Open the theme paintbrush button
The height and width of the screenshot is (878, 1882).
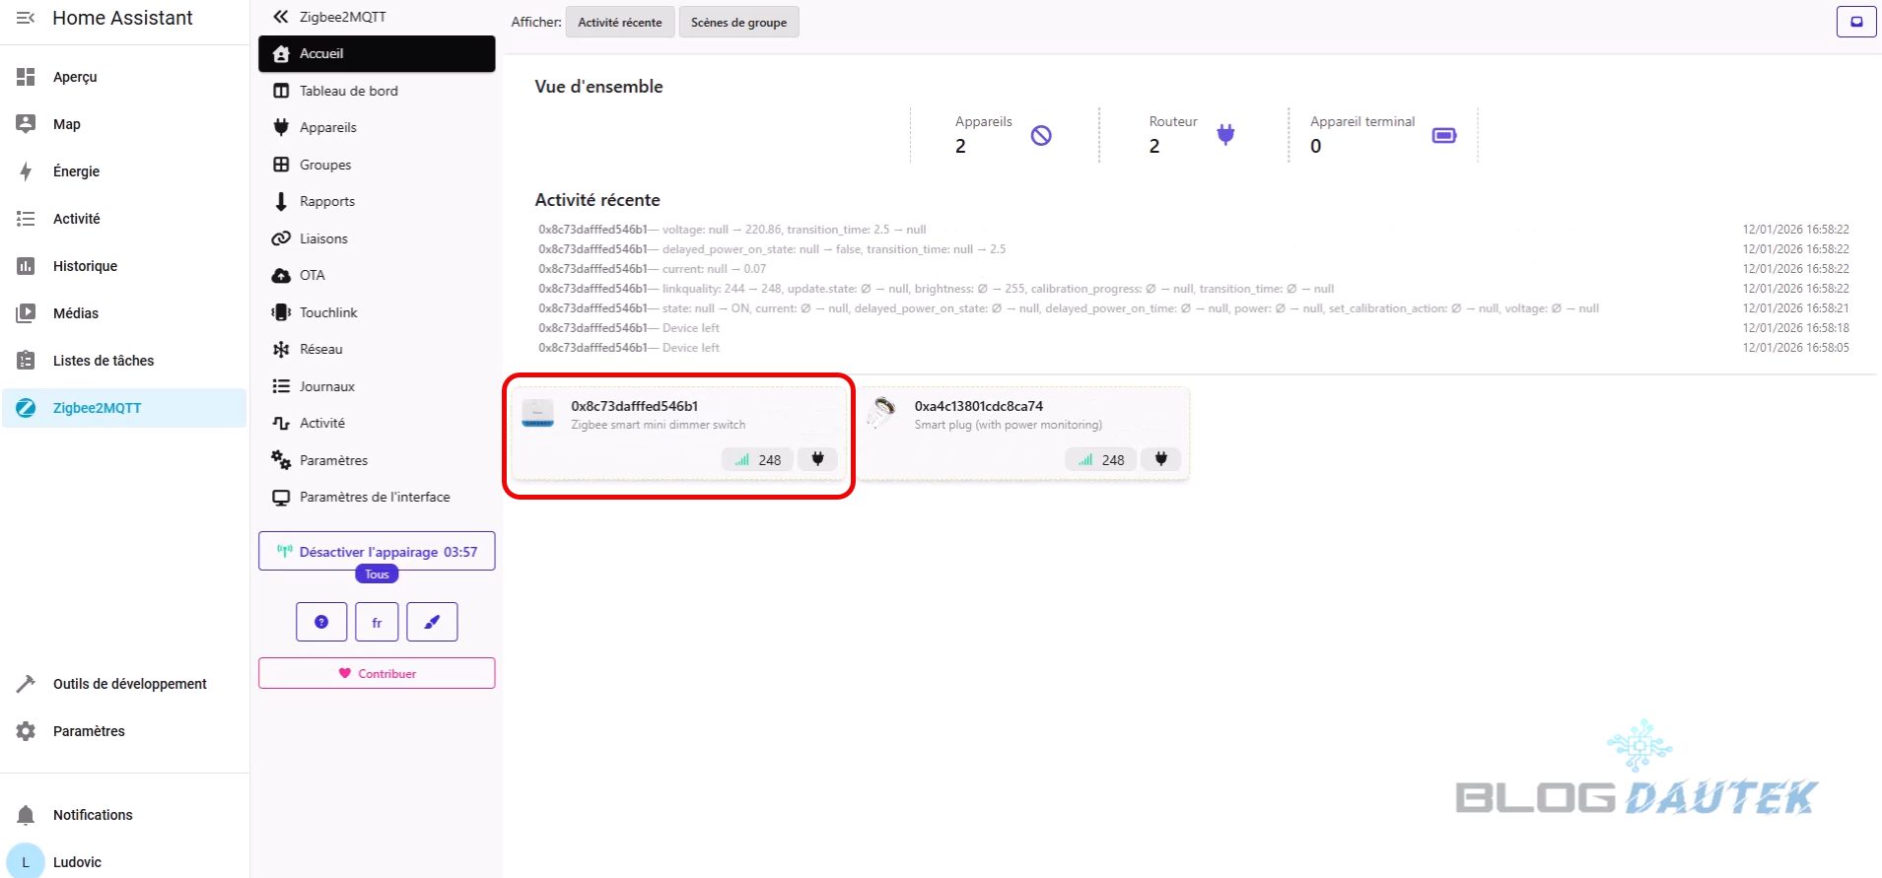[432, 622]
